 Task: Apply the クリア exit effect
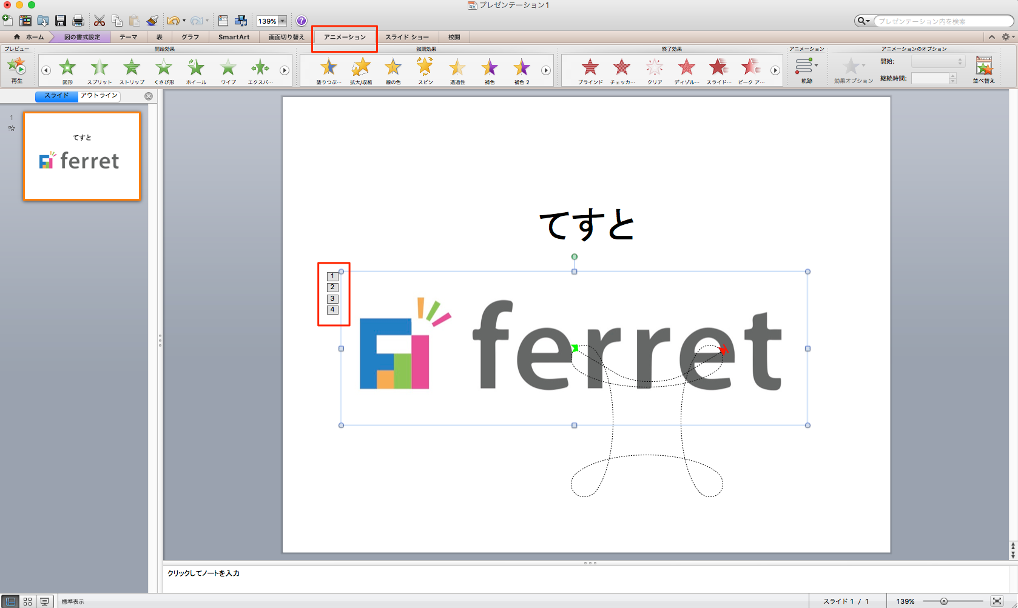tap(655, 71)
